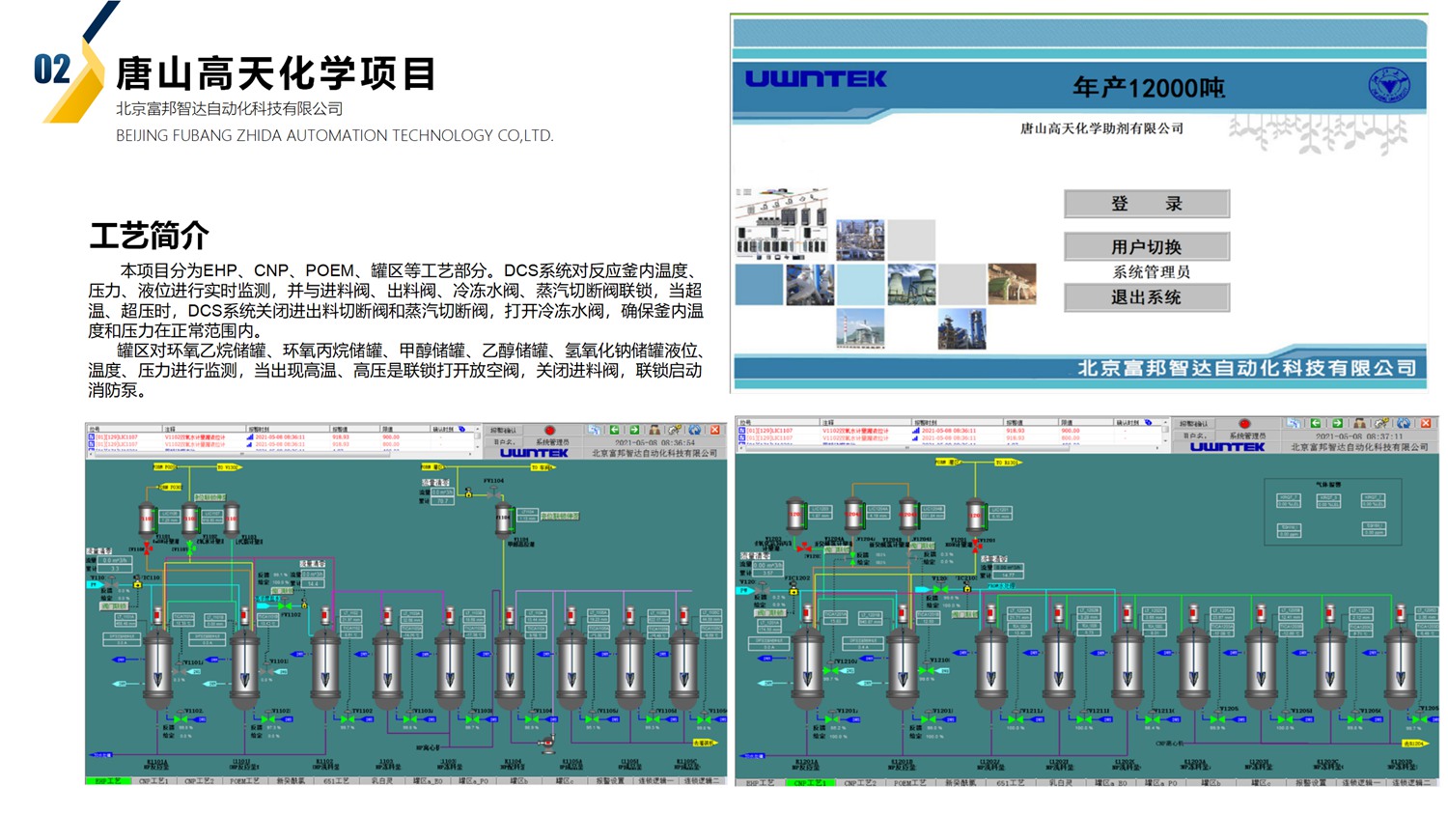Click the key/settings icon in CNP toolbar
Viewport: 1448px width, 815px height.
coord(1381,423)
